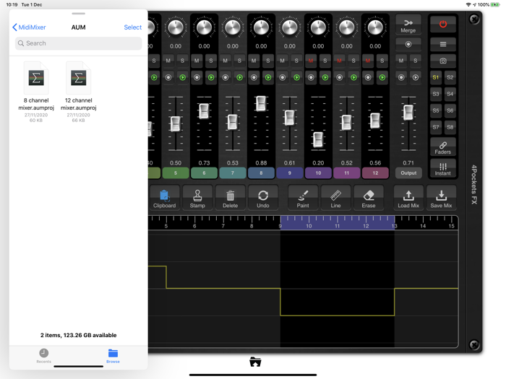Image resolution: width=506 pixels, height=379 pixels.
Task: Toggle play automation on channel 6
Action: click(211, 77)
